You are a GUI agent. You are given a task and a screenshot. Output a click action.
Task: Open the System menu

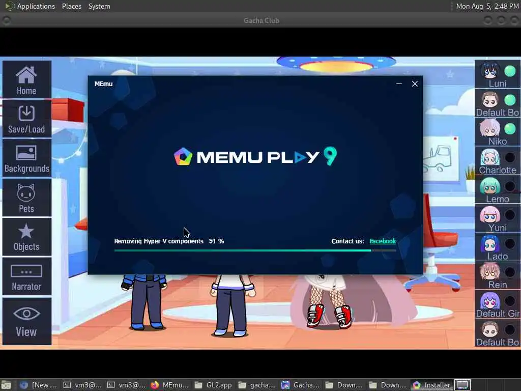[x=99, y=6]
